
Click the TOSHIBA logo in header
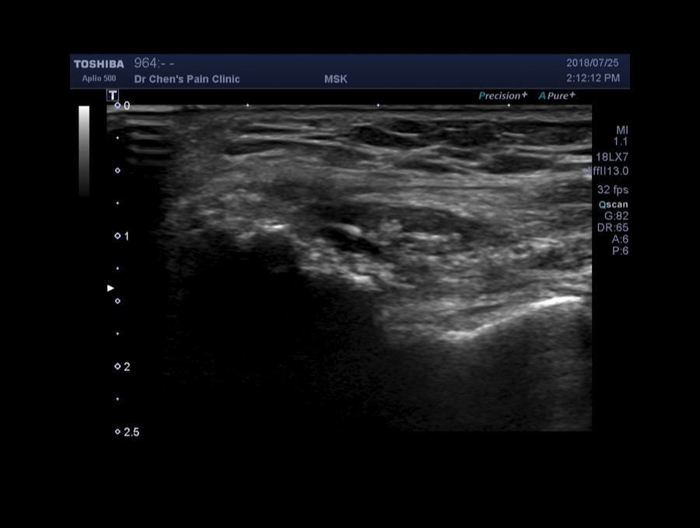tap(99, 64)
